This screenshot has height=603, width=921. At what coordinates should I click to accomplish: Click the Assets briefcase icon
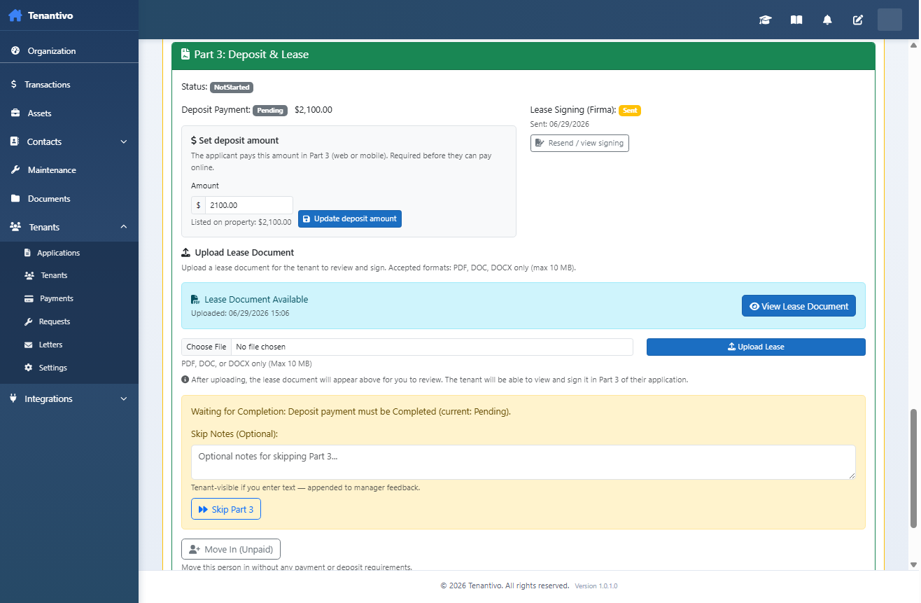coord(15,113)
